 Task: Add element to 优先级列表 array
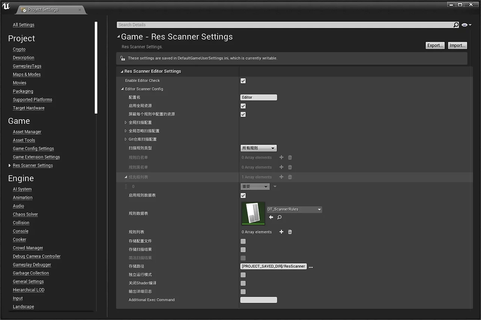tap(281, 177)
